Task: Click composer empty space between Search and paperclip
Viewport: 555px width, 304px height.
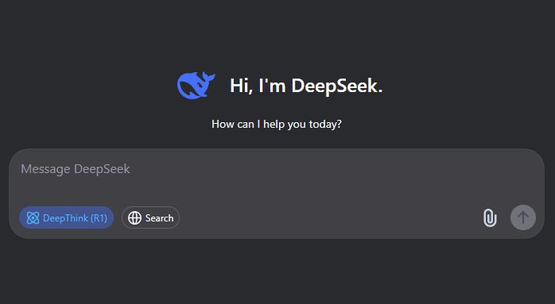Action: (329, 217)
